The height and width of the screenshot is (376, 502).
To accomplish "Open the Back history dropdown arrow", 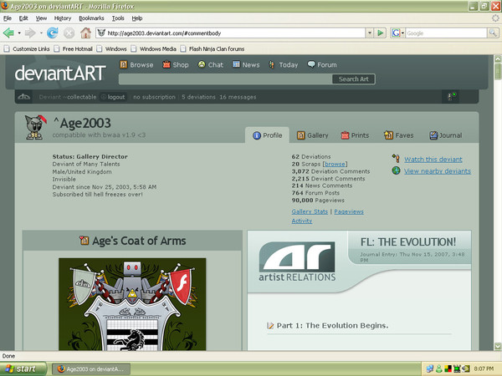I will pyautogui.click(x=19, y=33).
